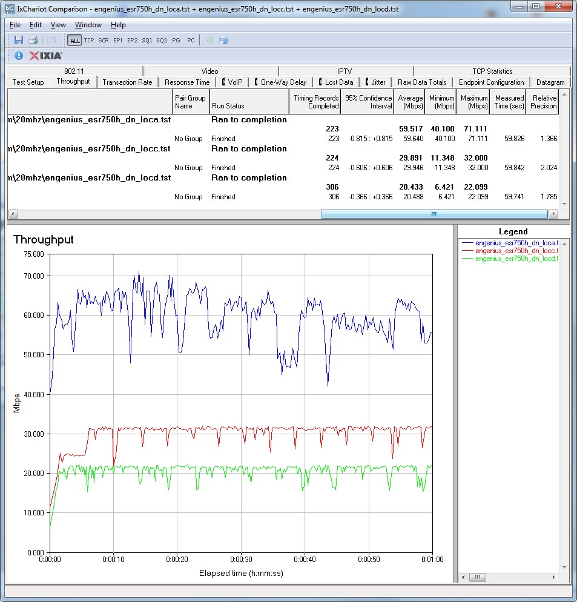Switch to the Response Time tab

187,82
